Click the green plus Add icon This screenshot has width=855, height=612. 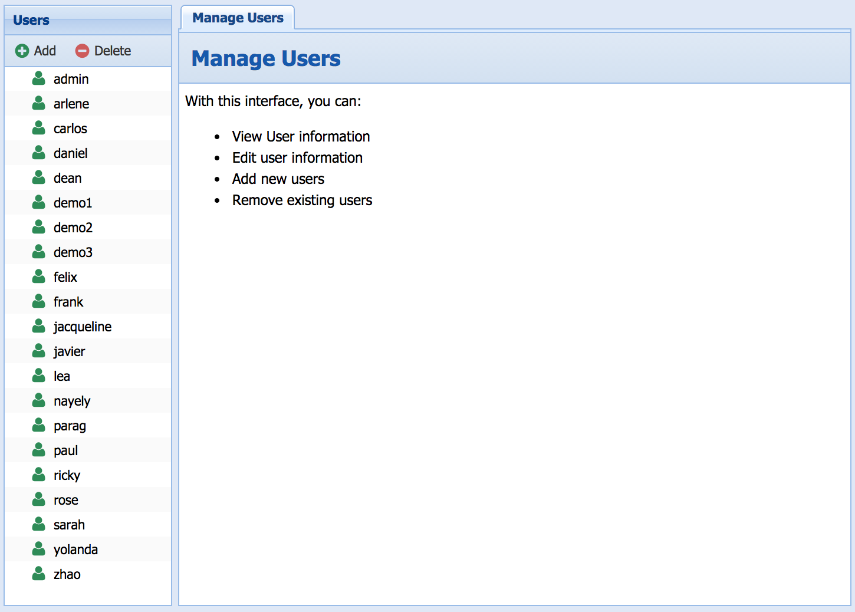(x=22, y=51)
